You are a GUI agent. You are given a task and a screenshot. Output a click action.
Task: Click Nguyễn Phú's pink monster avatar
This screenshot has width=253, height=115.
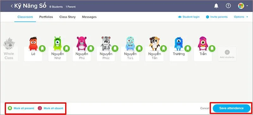(82, 44)
